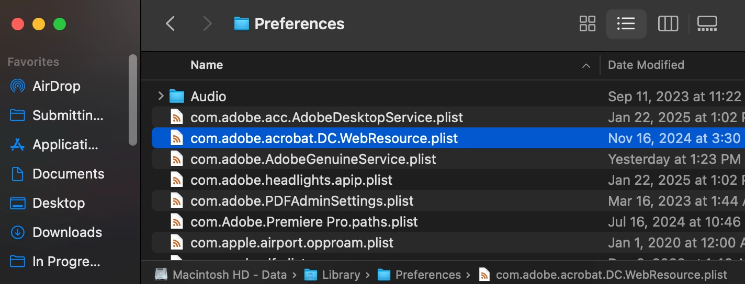Open Desktop from the sidebar
The width and height of the screenshot is (745, 284).
[59, 203]
